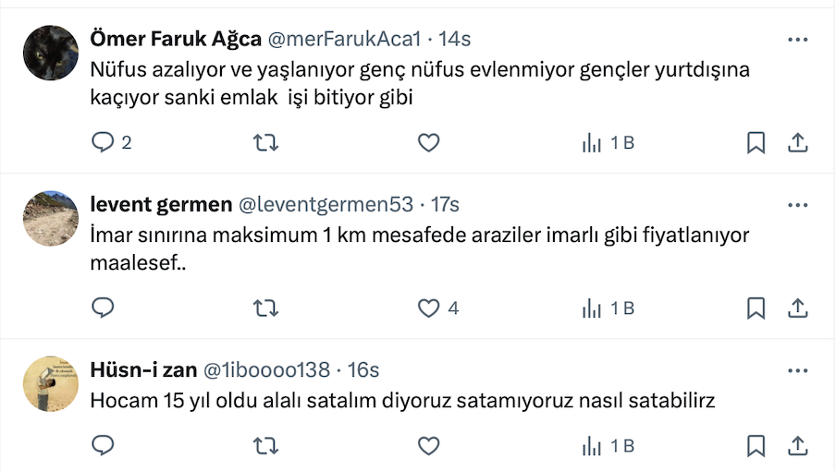Retweet levent germen's post
The image size is (836, 471).
(x=265, y=308)
